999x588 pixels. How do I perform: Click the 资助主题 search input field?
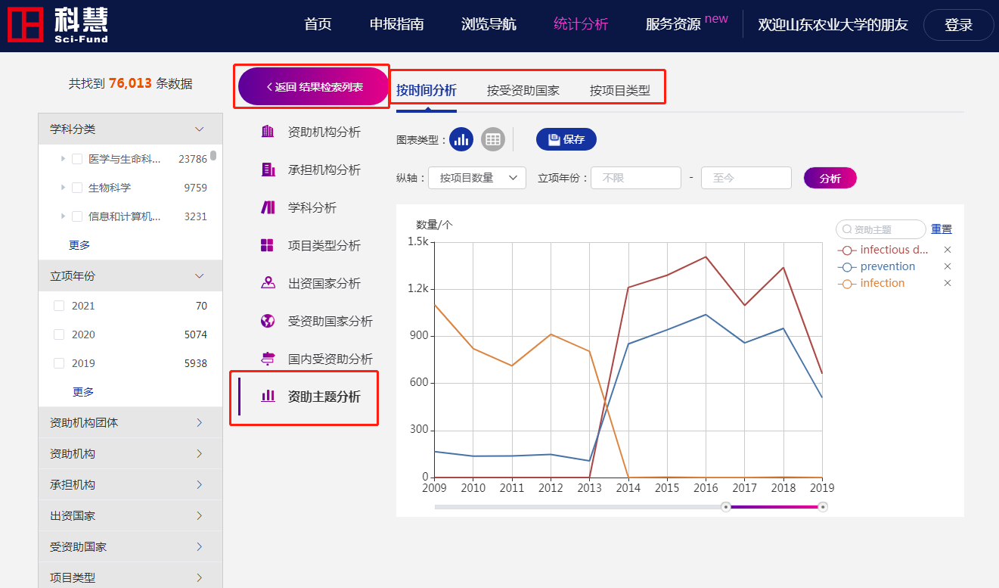[x=886, y=229]
